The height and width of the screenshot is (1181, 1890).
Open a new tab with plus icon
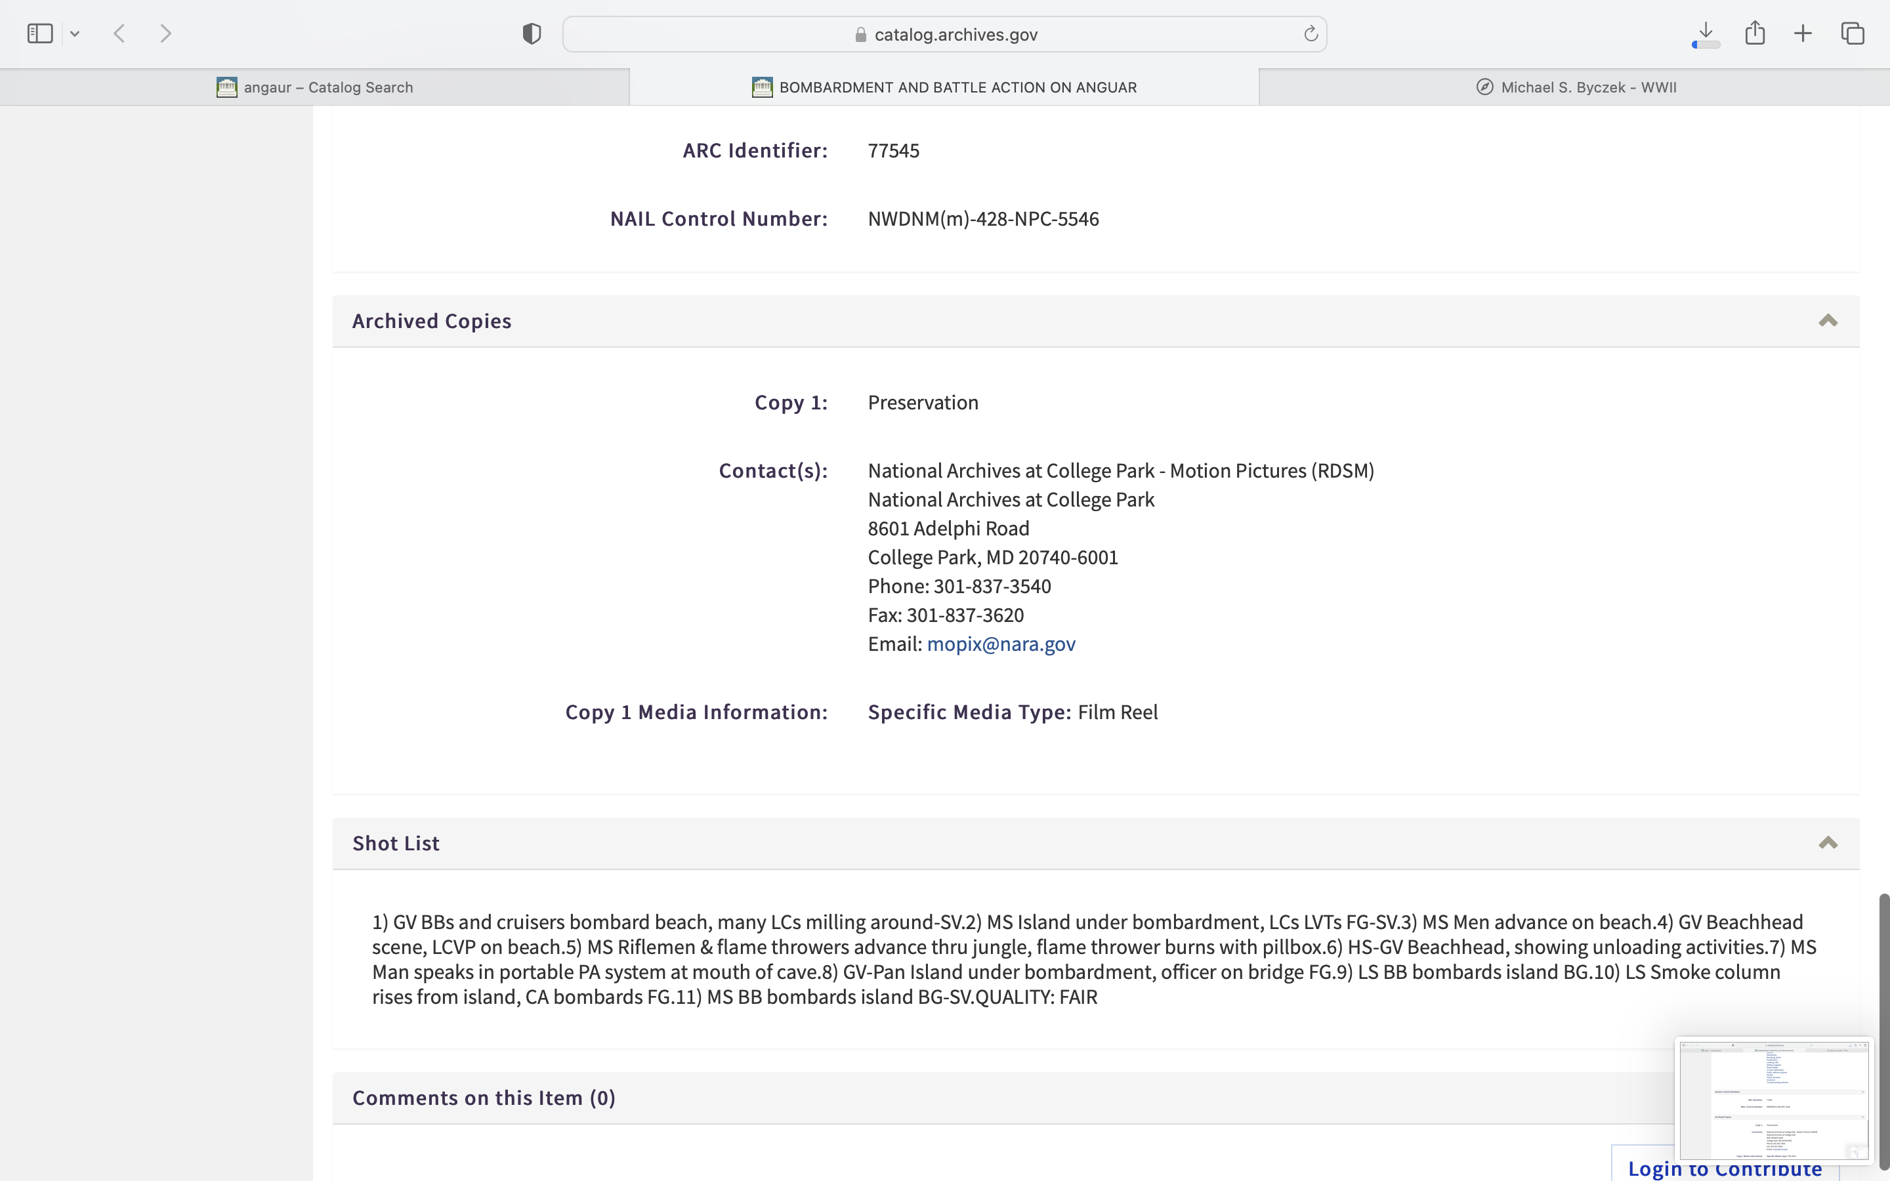(1803, 33)
